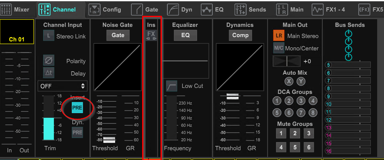Open the EQ tab
This screenshot has height=160, width=384.
[212, 9]
